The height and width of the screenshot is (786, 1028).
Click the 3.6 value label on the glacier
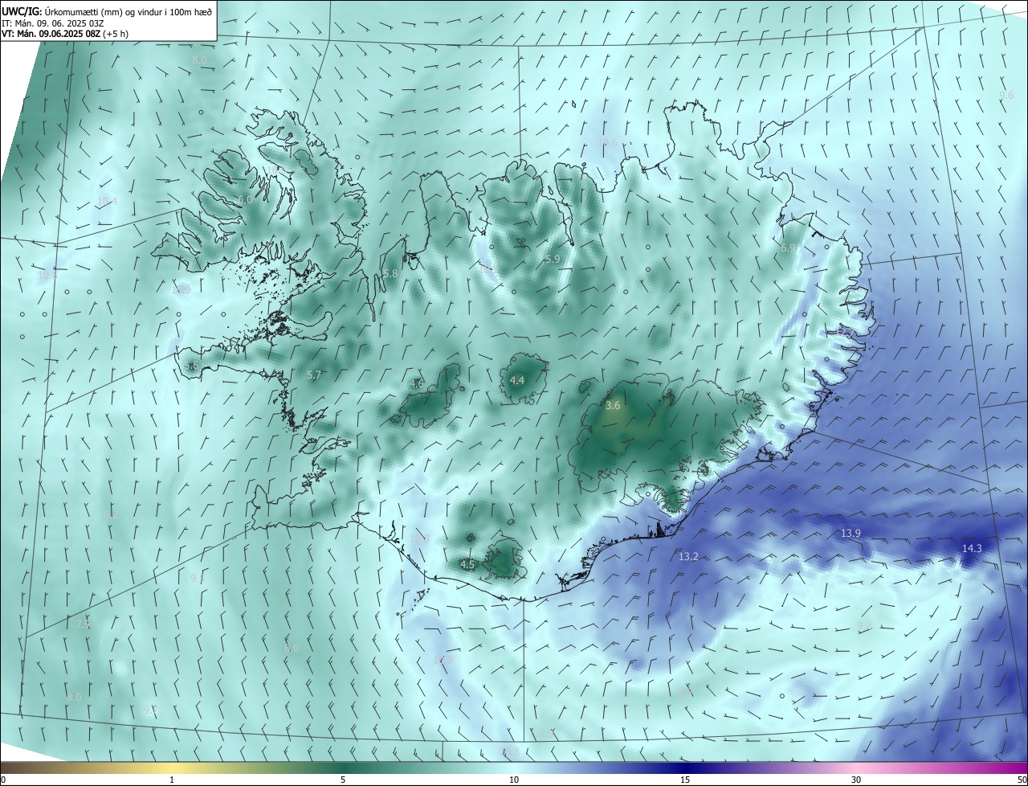pos(613,406)
